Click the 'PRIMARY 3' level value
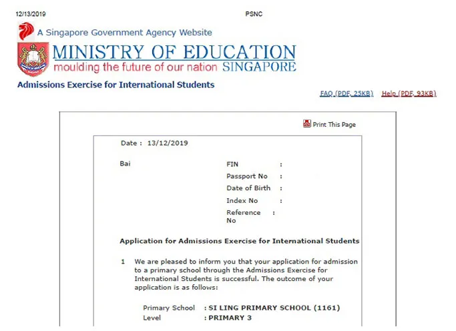This screenshot has height=331, width=456. coord(230,318)
